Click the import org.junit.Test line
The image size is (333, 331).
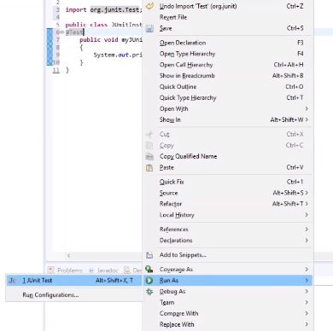click(x=103, y=9)
